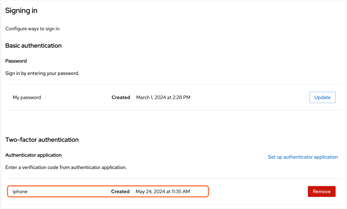Click the Created label in iphone row
347x209 pixels.
pyautogui.click(x=120, y=191)
